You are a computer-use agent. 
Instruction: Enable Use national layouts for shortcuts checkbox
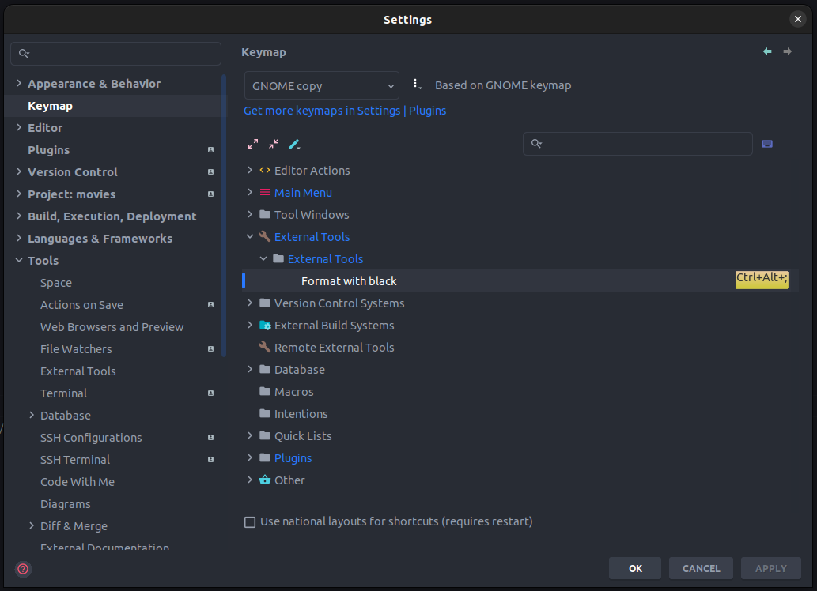coord(250,521)
